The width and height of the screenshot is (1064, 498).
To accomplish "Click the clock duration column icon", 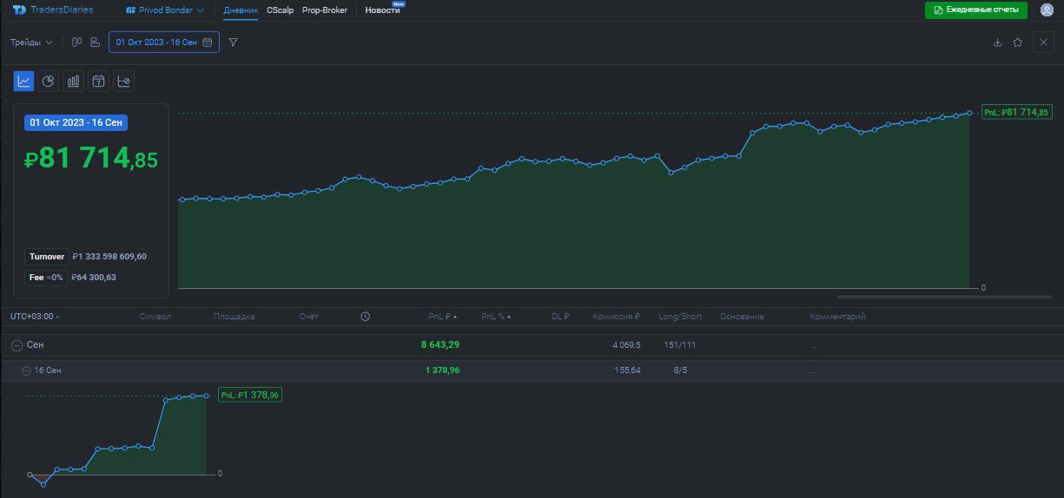I will [365, 317].
